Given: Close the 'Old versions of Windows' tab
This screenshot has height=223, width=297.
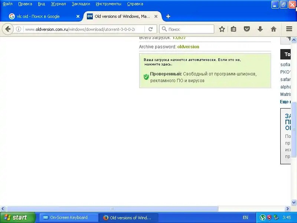Looking at the screenshot, I should [156, 16].
